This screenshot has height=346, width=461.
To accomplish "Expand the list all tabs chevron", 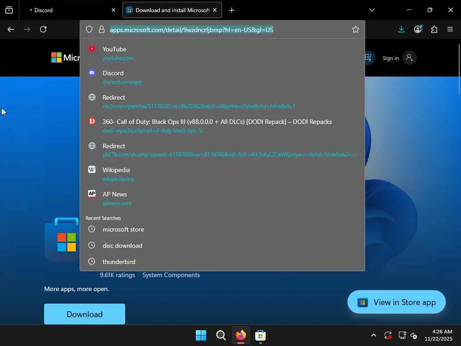I will [x=372, y=10].
